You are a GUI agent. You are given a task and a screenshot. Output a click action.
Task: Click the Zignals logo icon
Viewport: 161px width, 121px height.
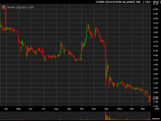coord(4,7)
